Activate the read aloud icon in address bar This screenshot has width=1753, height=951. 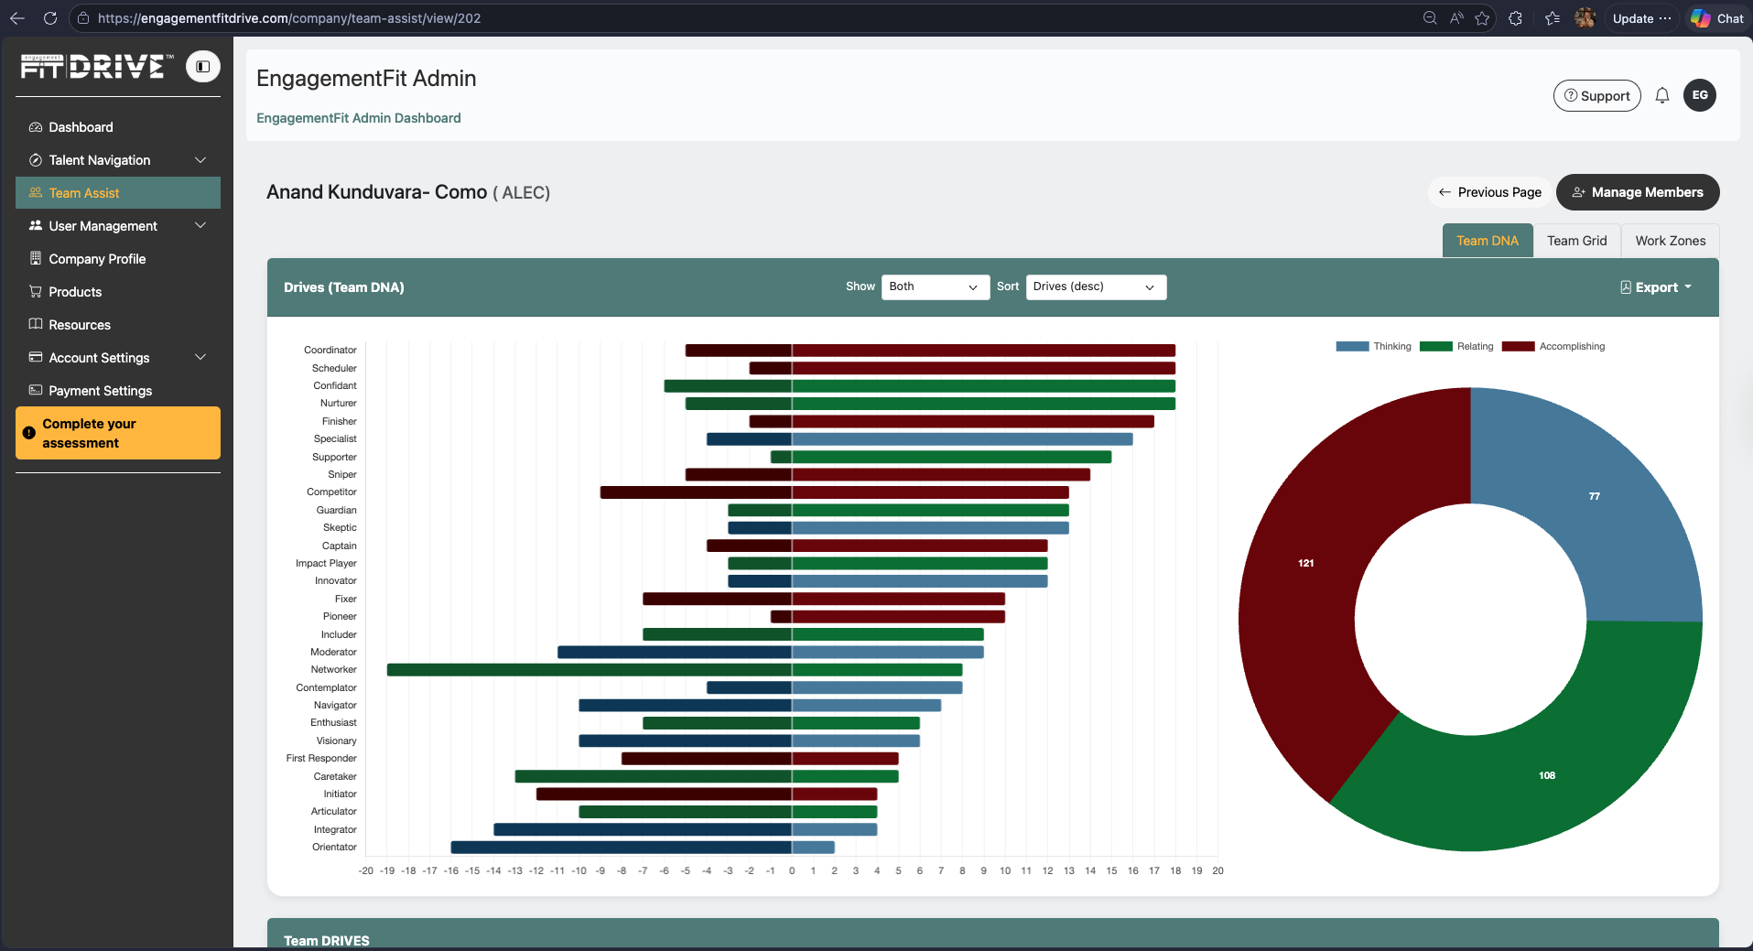[x=1456, y=18]
